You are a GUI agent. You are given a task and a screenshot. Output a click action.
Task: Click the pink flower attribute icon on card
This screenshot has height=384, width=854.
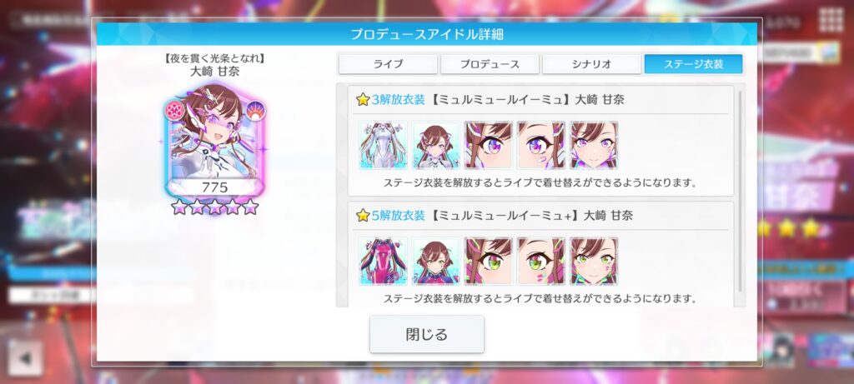coord(176,111)
